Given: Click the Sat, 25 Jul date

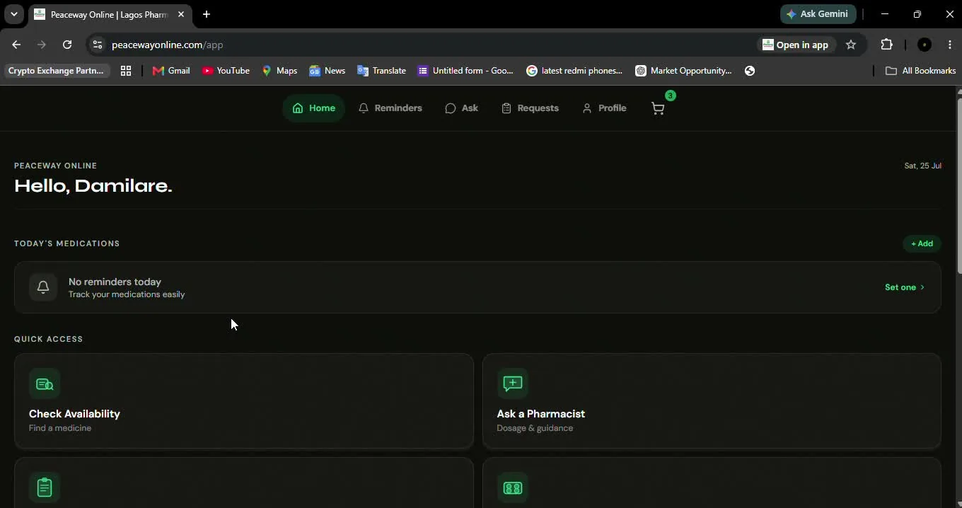Looking at the screenshot, I should click(x=922, y=166).
